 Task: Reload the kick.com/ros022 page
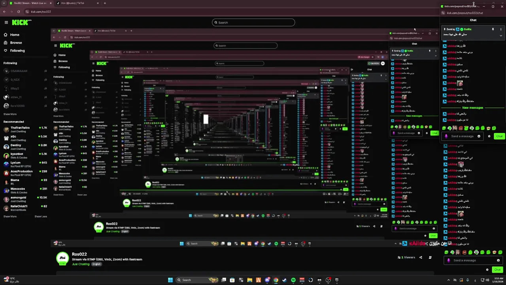(x=18, y=11)
